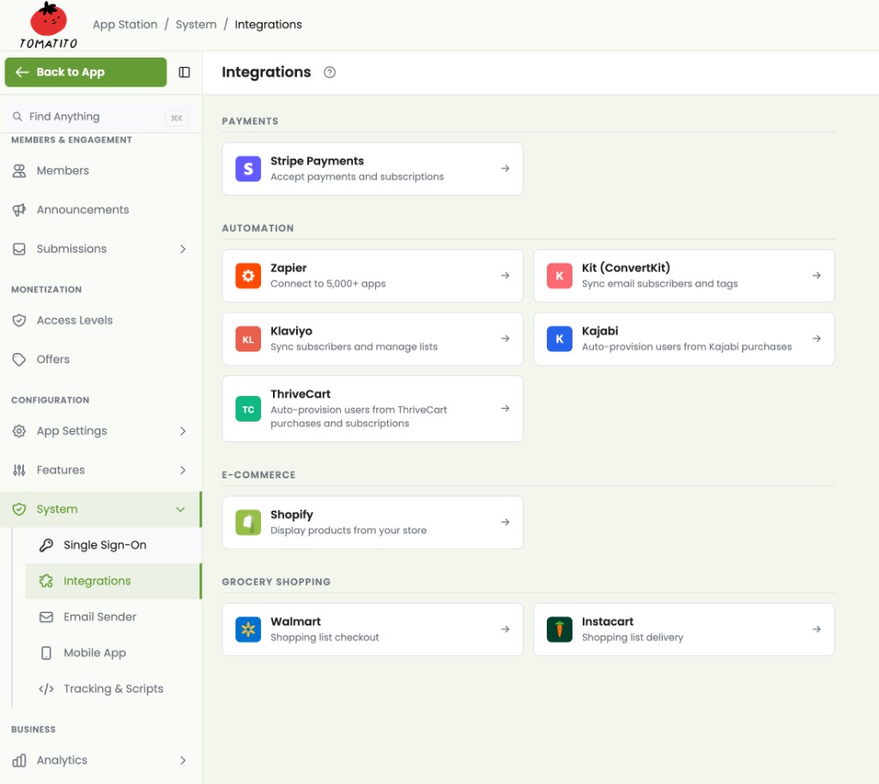Screen dimensions: 879x784
Task: Click 'Shopping list delivery' text
Action: click(633, 638)
